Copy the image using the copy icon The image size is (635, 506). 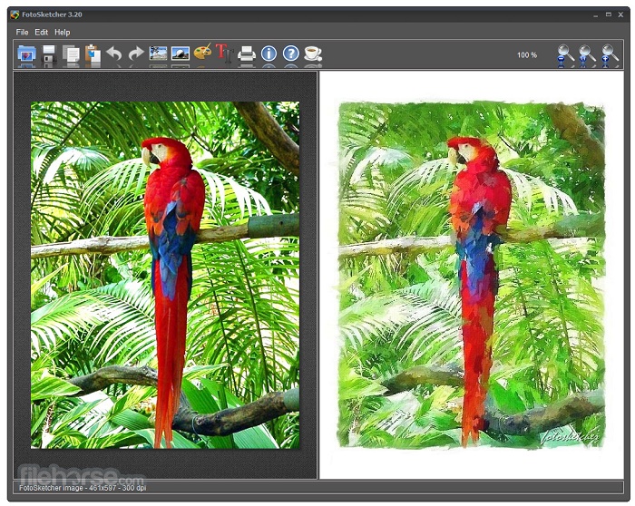(71, 54)
